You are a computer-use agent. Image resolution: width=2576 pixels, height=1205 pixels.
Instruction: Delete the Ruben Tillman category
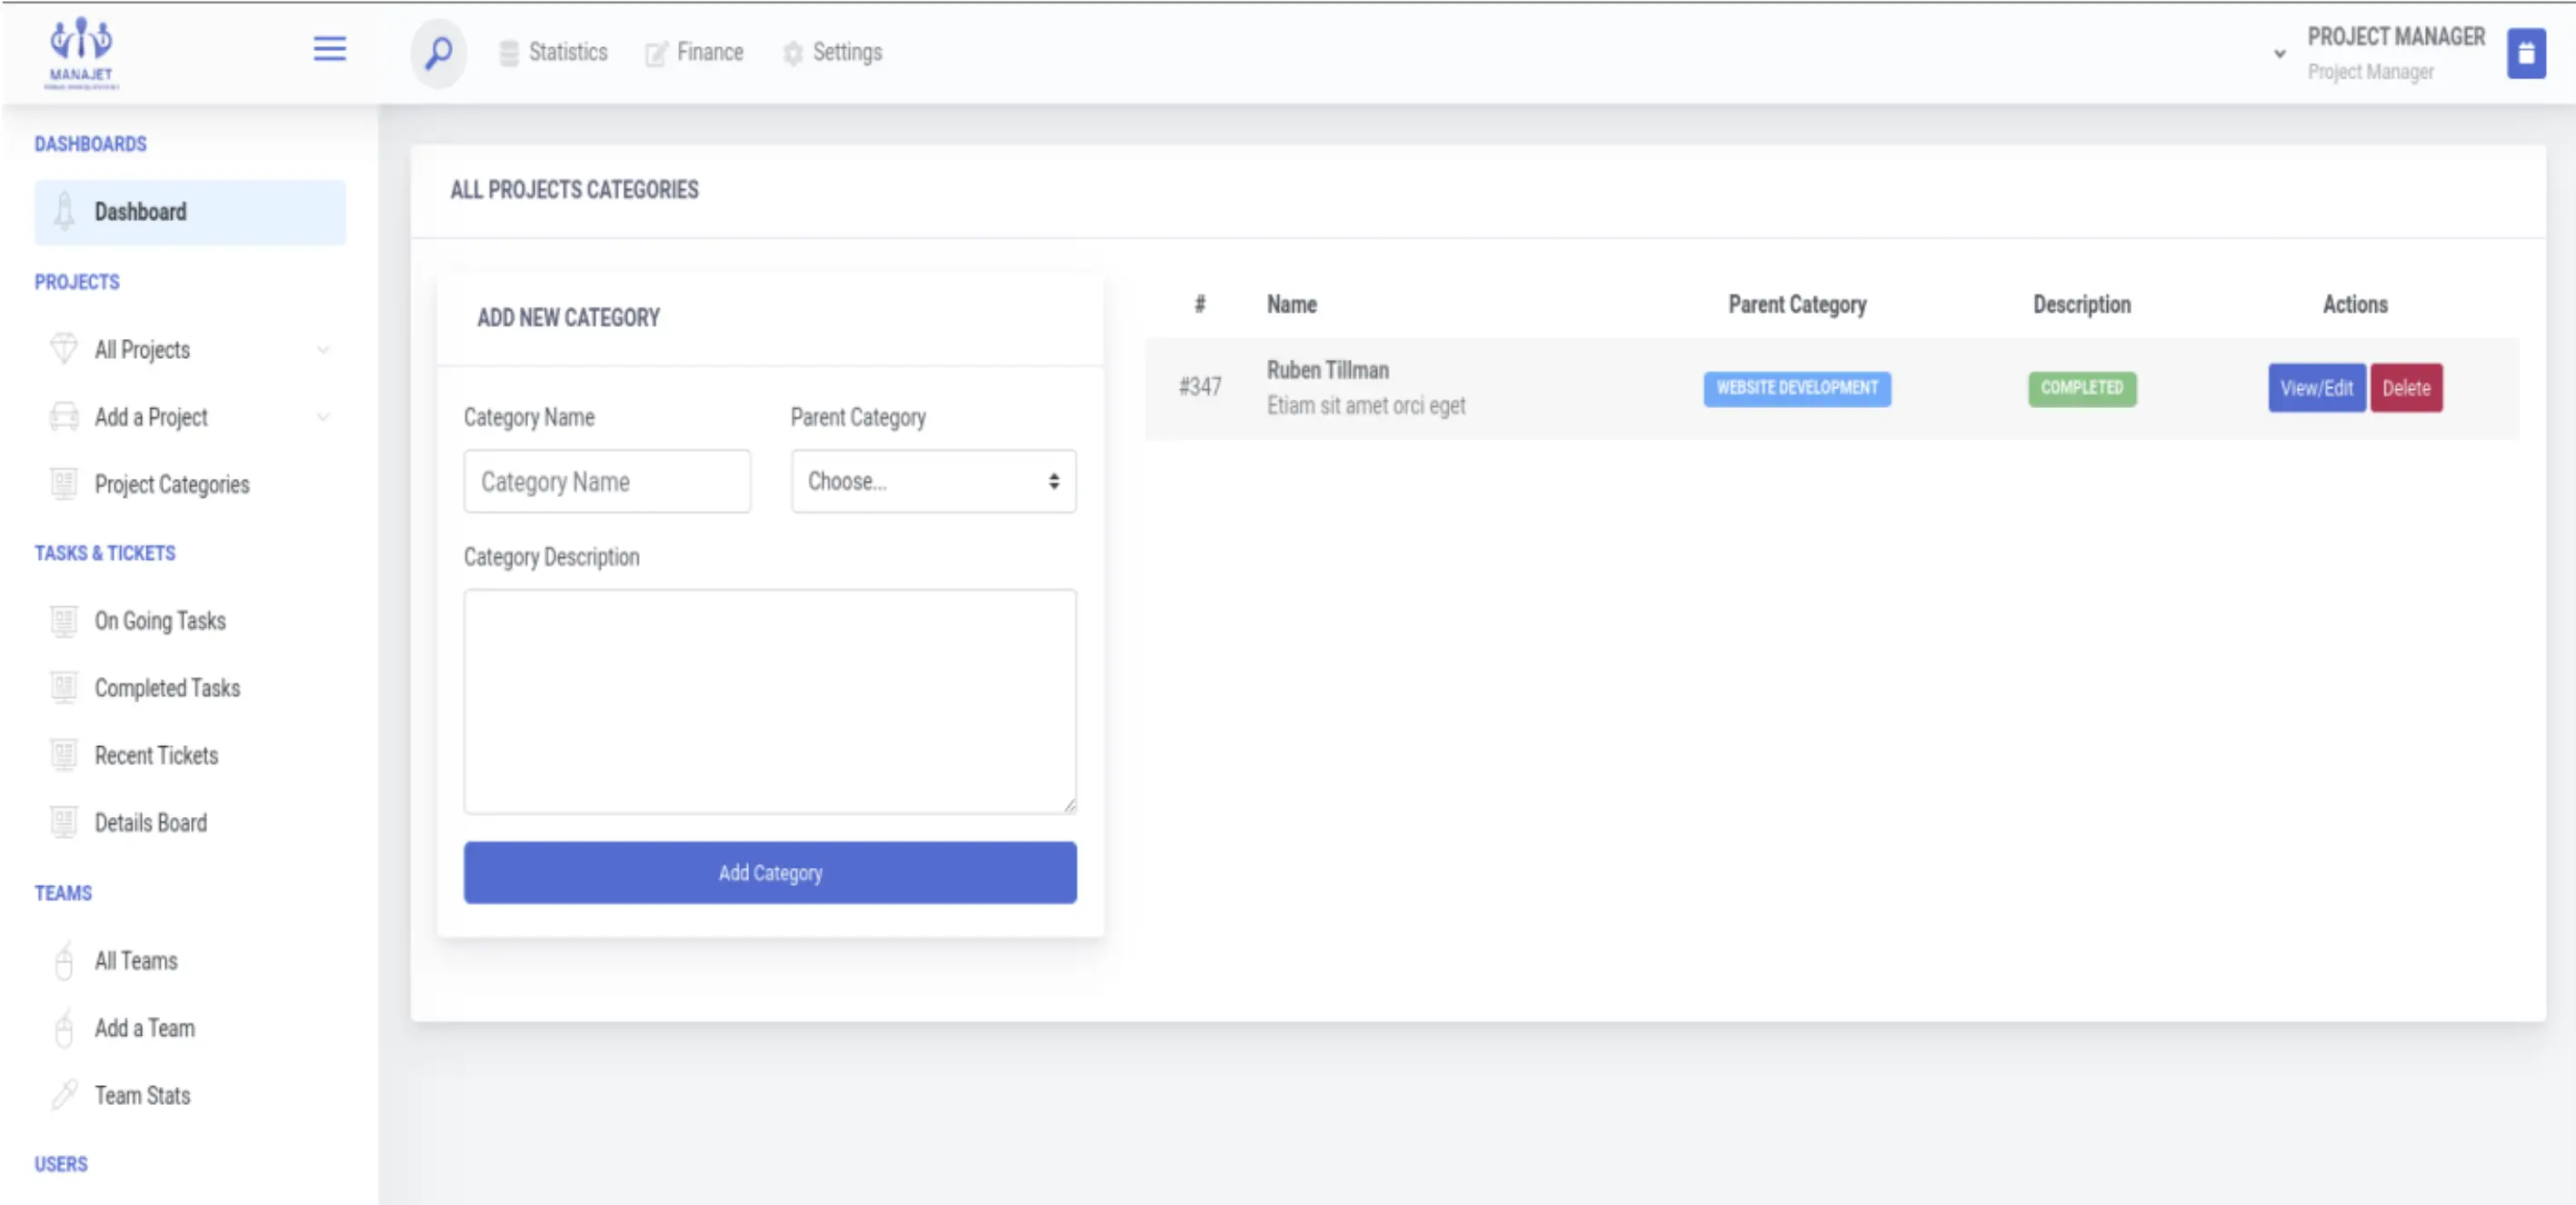(2405, 388)
